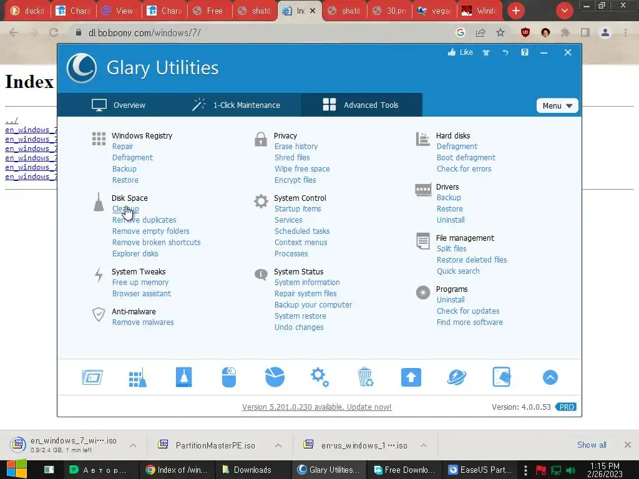639x479 pixels.
Task: Click Repair under Windows Registry
Action: pos(123,146)
